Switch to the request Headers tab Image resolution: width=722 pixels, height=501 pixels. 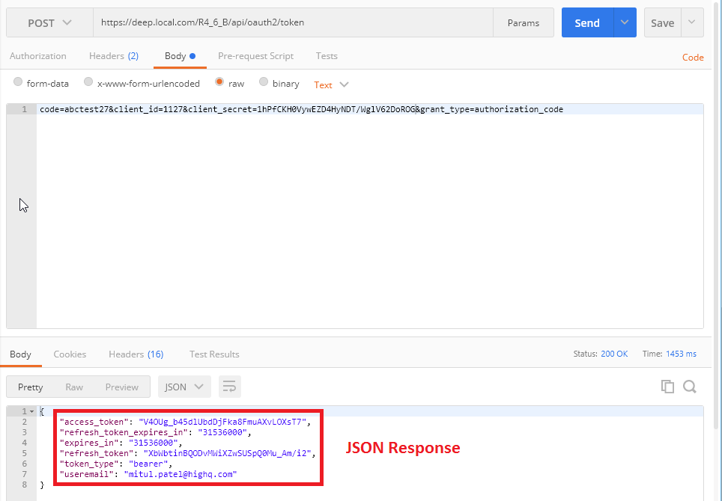click(113, 56)
